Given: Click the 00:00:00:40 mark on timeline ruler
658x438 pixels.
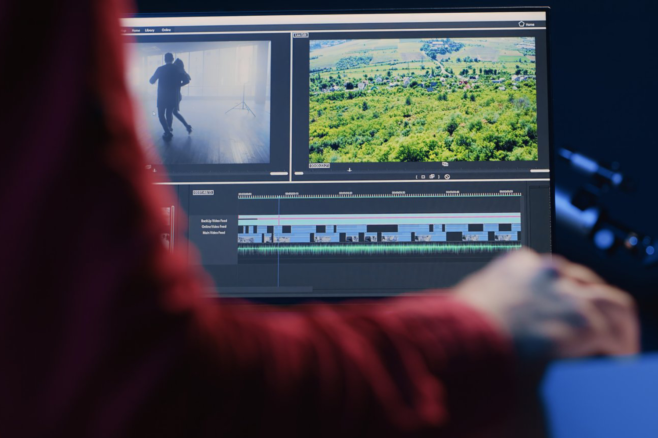Looking at the screenshot, I should (453, 192).
